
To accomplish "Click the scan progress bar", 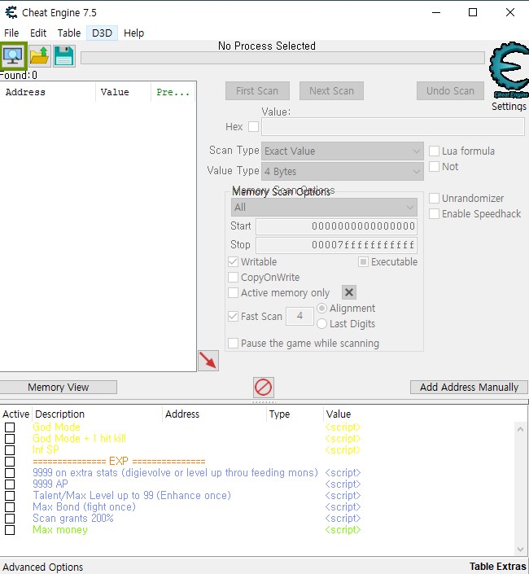I will (x=282, y=58).
